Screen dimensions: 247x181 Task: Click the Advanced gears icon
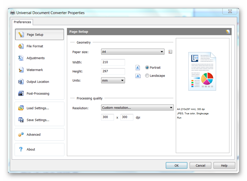click(x=21, y=134)
